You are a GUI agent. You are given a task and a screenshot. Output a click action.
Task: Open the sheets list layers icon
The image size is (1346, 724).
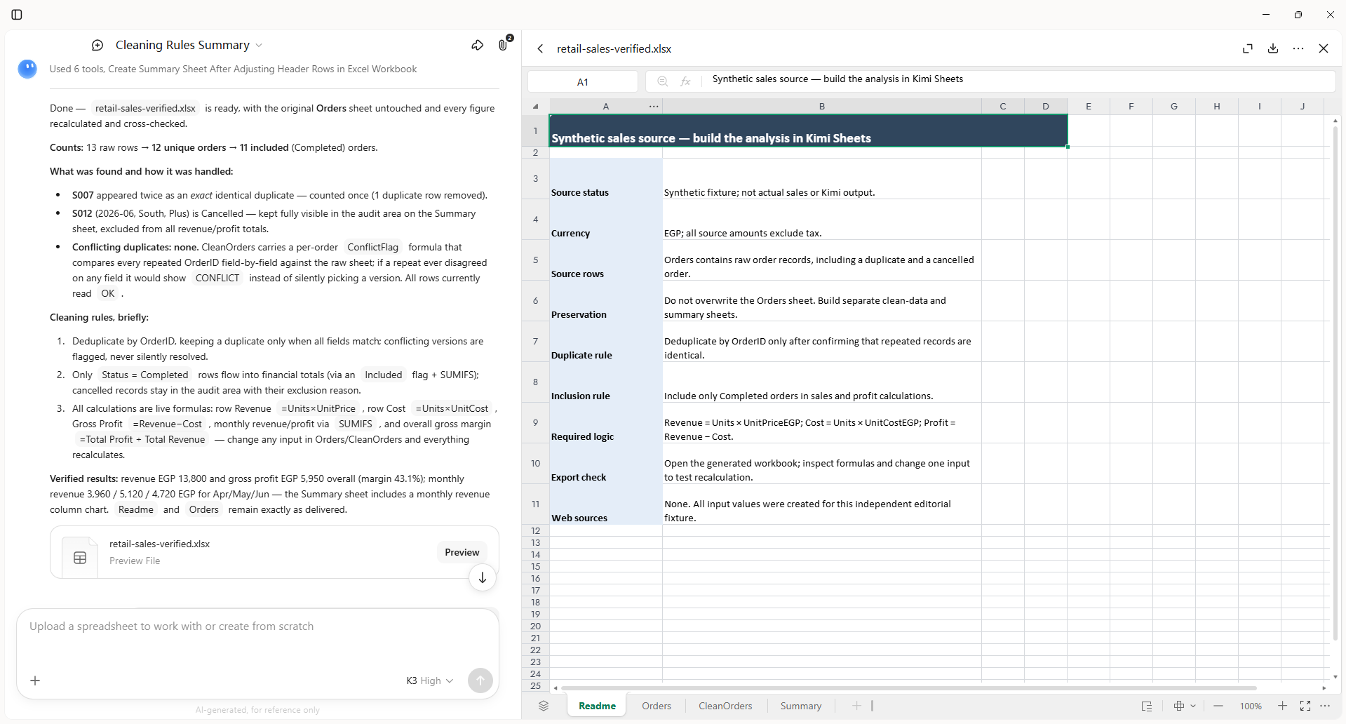tap(544, 706)
